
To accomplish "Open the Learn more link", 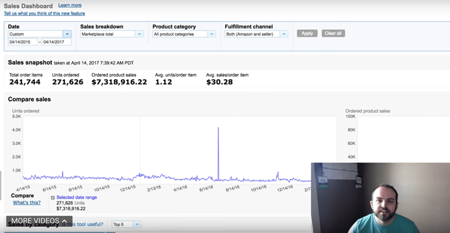I will point(70,5).
